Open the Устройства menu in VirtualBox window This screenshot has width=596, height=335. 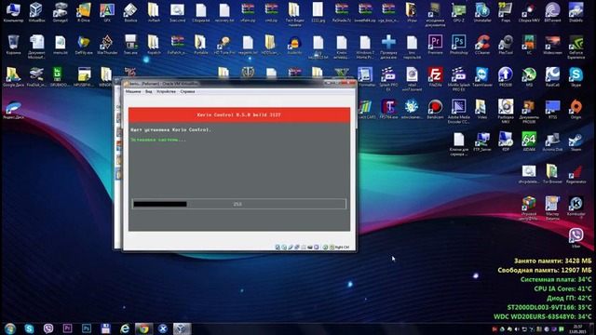pos(166,91)
